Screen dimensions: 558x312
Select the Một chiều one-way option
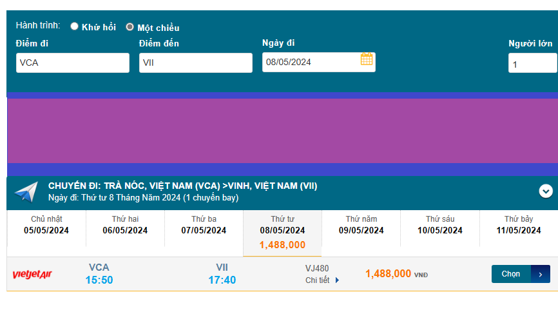coord(130,27)
